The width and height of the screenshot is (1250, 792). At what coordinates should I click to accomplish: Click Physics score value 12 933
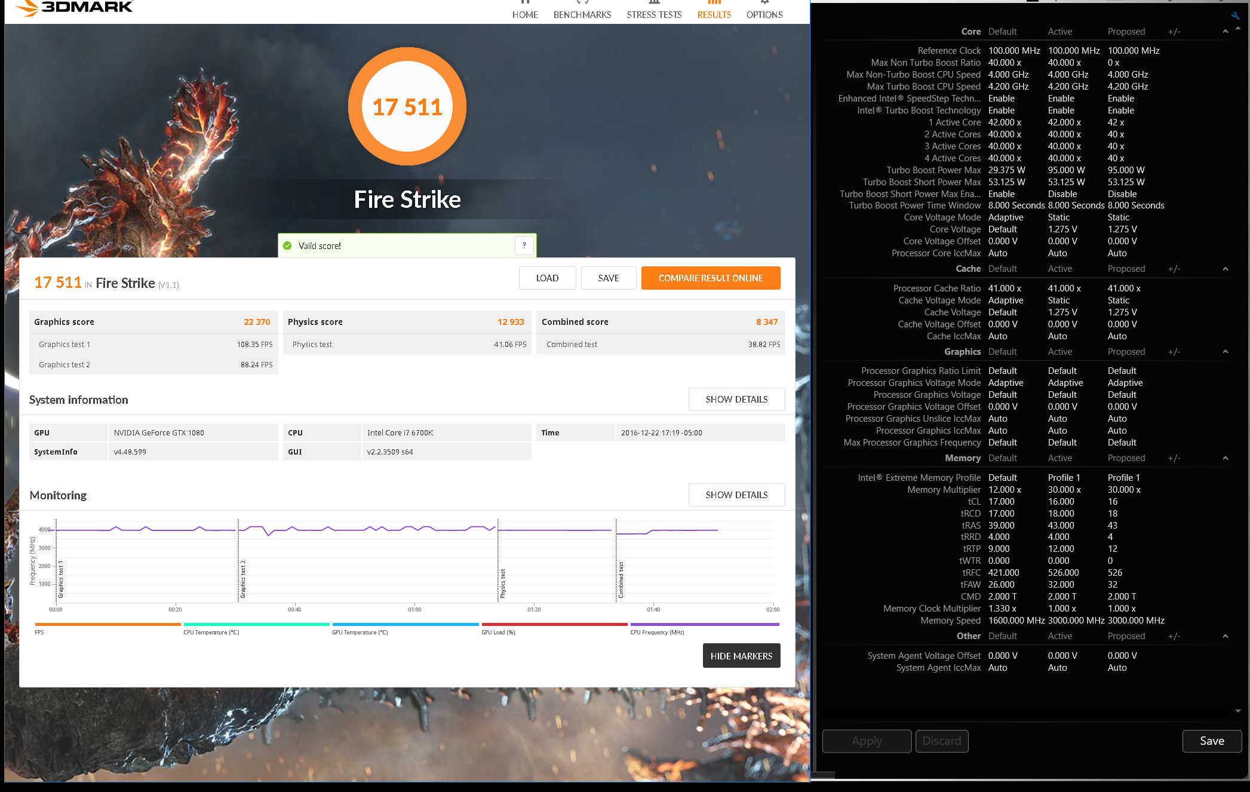pyautogui.click(x=511, y=322)
